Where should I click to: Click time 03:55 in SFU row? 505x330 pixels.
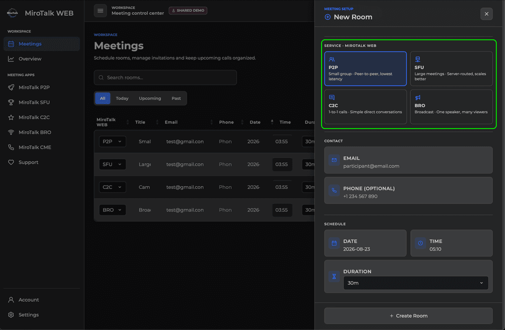click(282, 164)
